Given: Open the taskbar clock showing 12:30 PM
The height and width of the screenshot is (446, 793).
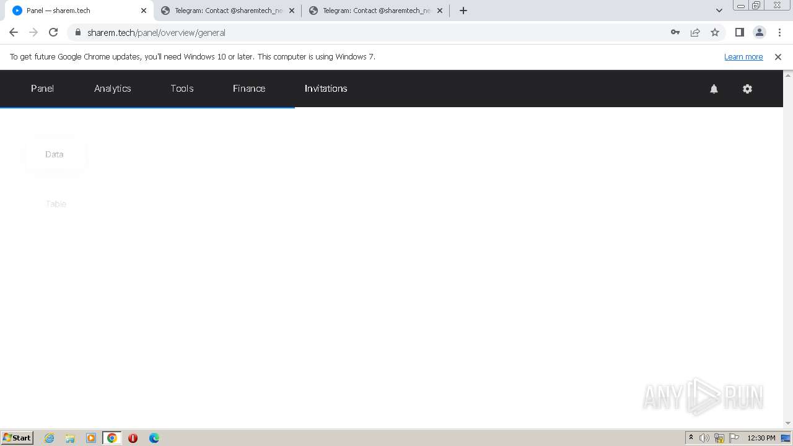Looking at the screenshot, I should (x=761, y=438).
